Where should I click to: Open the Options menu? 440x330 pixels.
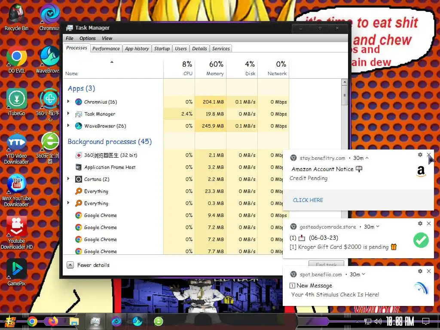pyautogui.click(x=88, y=38)
